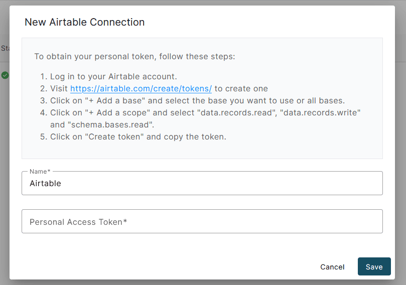Click the Log in to your Airtable account step
406x285 pixels.
click(113, 77)
